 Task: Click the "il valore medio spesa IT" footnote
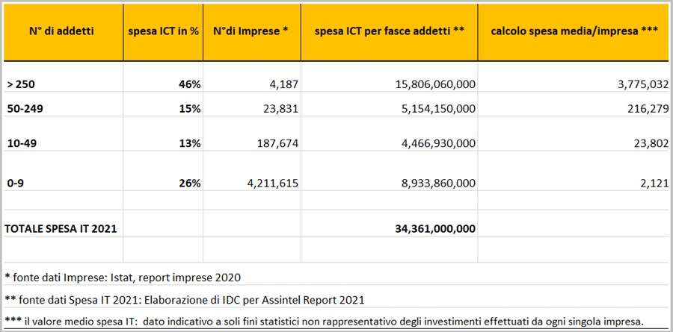coord(324,322)
